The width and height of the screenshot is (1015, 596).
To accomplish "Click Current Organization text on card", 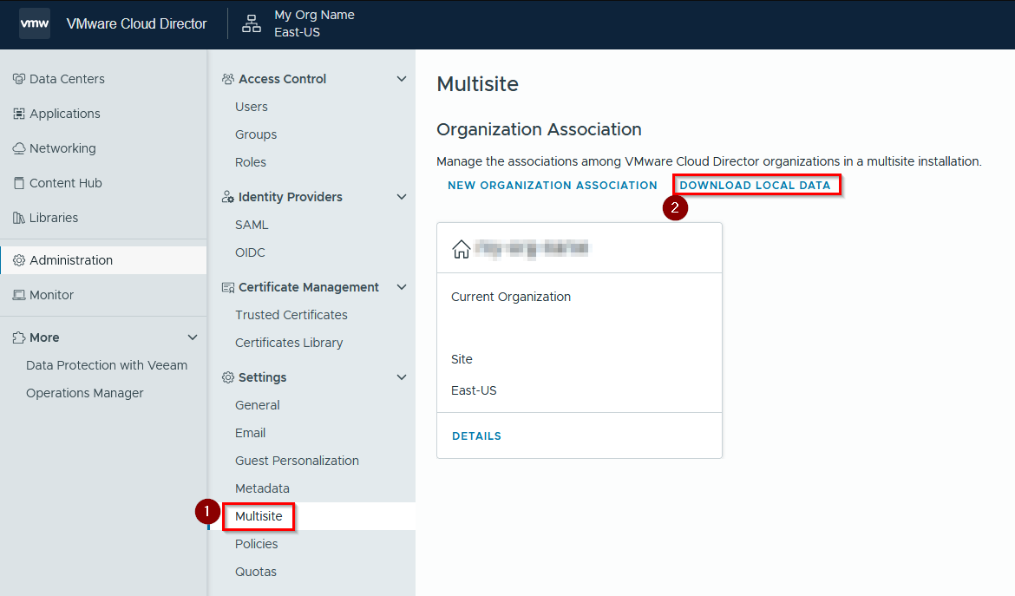I will (x=511, y=297).
